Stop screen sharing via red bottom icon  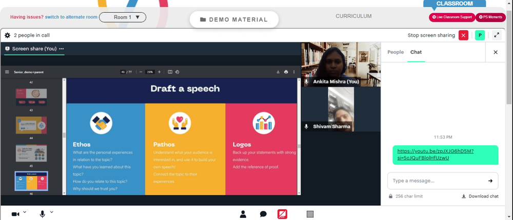(x=282, y=214)
